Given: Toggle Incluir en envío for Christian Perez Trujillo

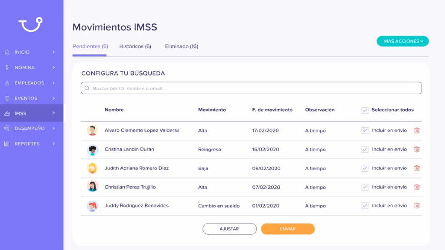Looking at the screenshot, I should tap(365, 187).
